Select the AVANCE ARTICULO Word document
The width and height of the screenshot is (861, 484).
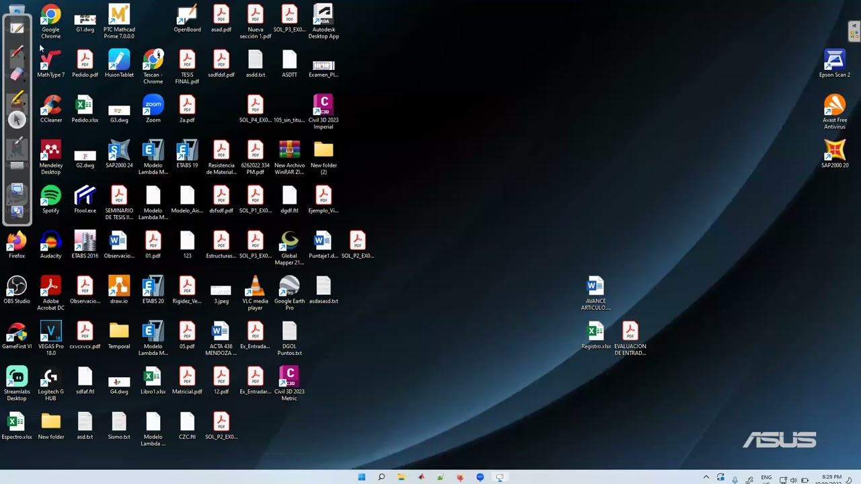pos(595,292)
